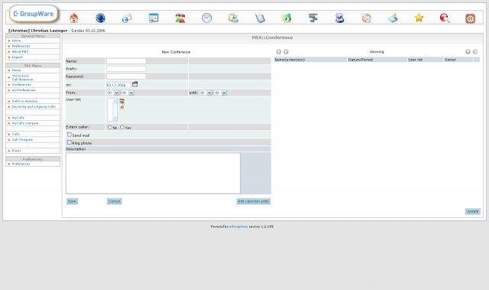Click the dark blue globe toolbar icon
Screen dimensions: 489x290
coord(100,18)
